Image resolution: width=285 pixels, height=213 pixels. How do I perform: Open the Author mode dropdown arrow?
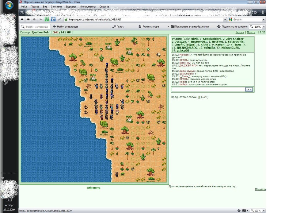(169, 27)
